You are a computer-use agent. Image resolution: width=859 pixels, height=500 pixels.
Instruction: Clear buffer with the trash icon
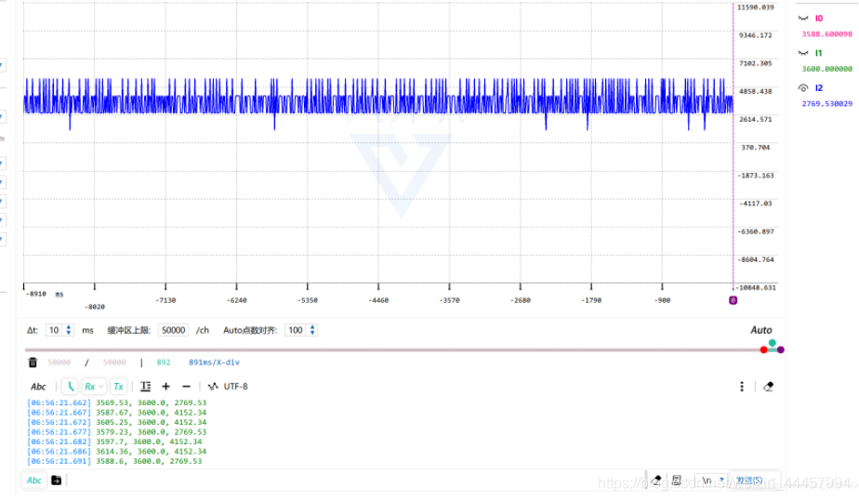click(x=33, y=362)
